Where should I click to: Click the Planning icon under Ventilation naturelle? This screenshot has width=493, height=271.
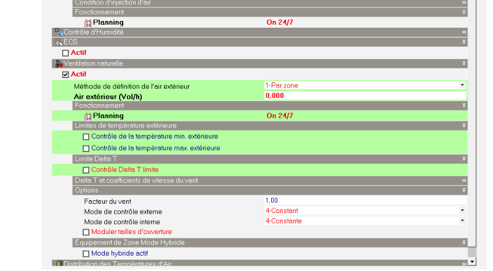pos(88,116)
